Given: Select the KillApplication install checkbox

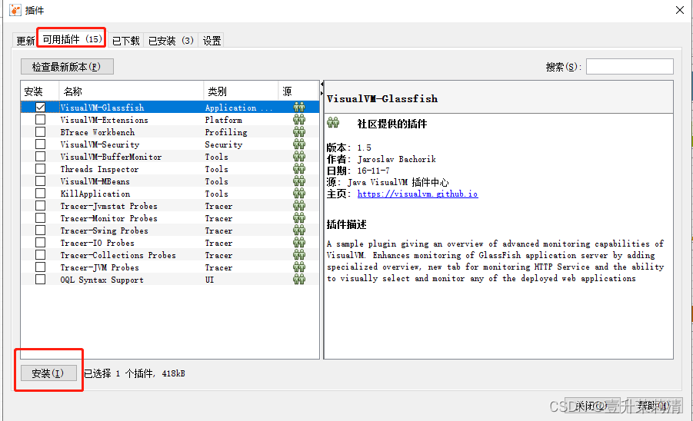Looking at the screenshot, I should tap(40, 194).
